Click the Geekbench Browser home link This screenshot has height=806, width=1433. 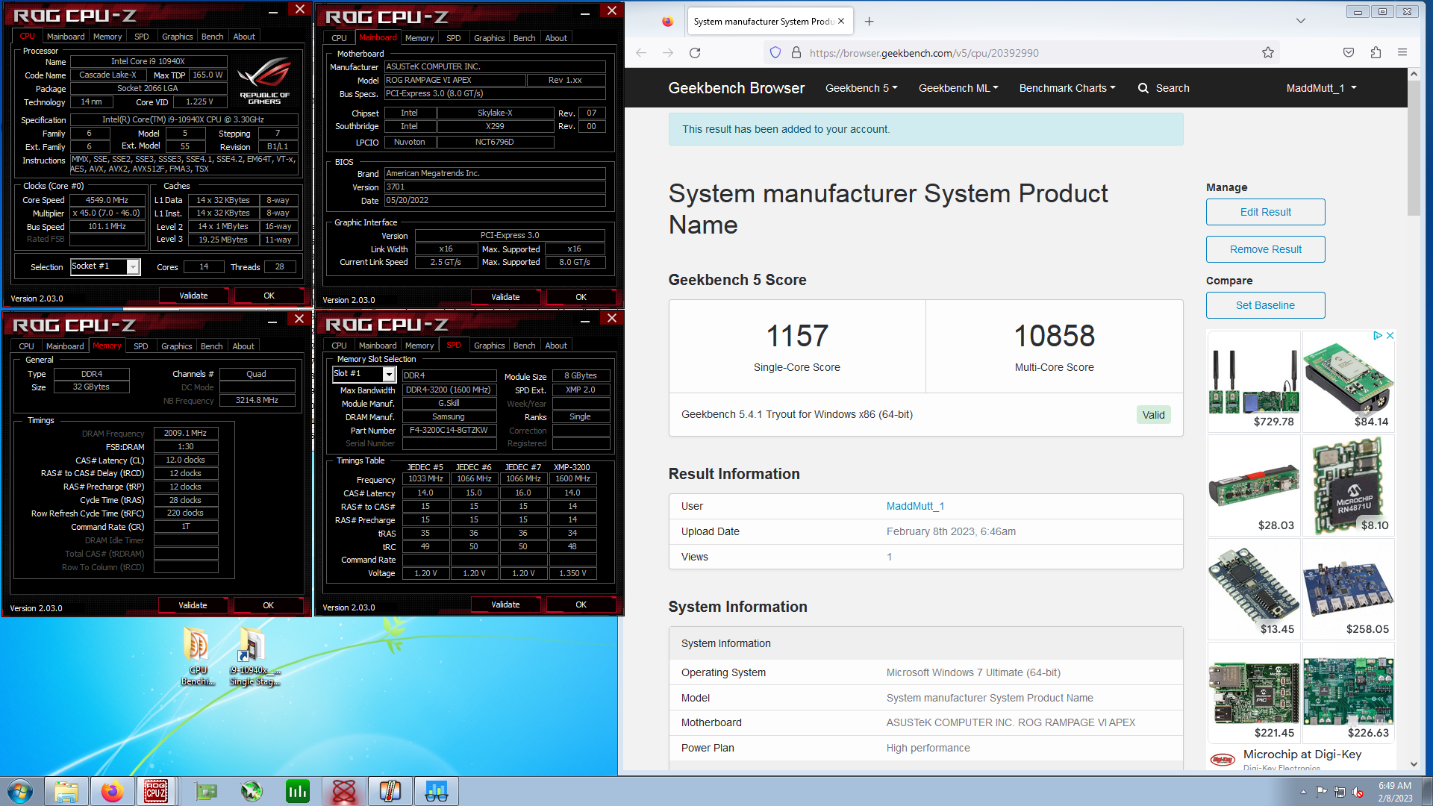(x=736, y=88)
